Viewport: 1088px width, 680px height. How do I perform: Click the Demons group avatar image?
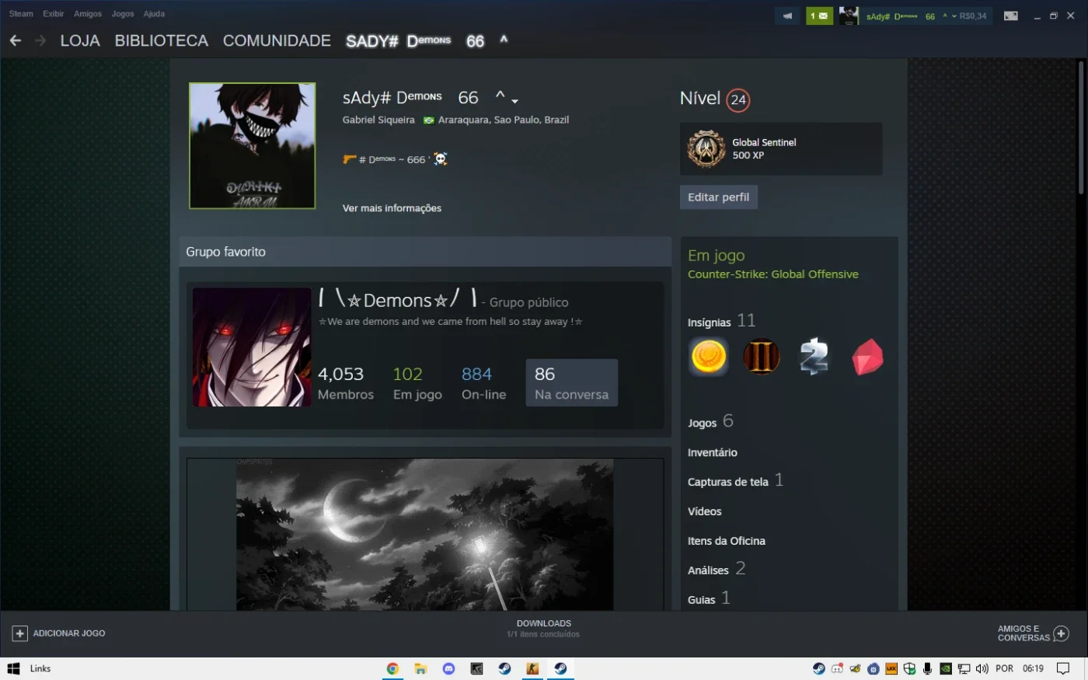(x=252, y=347)
